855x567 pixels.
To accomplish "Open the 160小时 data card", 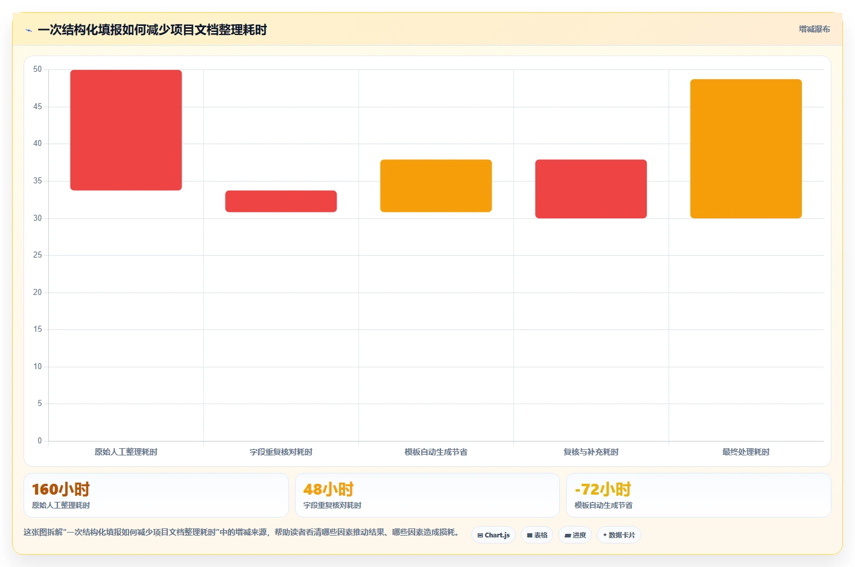I will pos(156,495).
